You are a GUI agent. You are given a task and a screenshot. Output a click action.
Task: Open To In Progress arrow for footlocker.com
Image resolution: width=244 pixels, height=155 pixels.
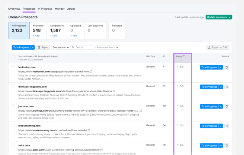point(221,67)
